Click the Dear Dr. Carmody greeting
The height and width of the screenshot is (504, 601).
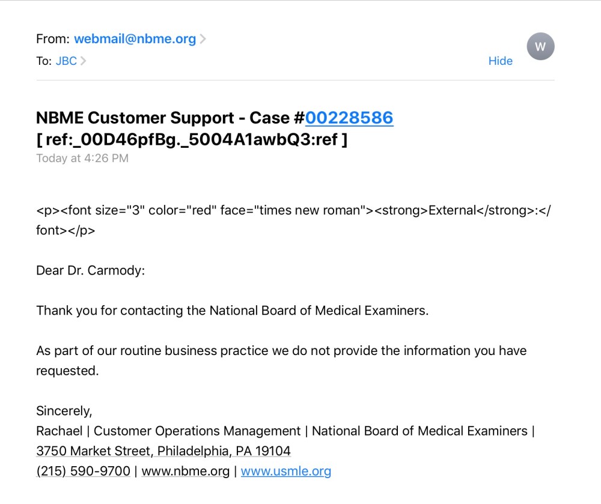tap(90, 270)
